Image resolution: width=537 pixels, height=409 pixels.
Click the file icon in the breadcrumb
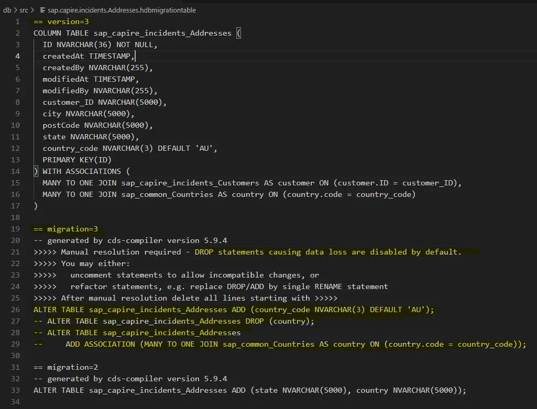[x=42, y=10]
